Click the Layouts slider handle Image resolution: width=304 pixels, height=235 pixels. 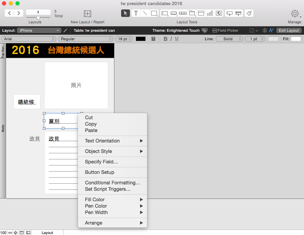click(x=38, y=18)
